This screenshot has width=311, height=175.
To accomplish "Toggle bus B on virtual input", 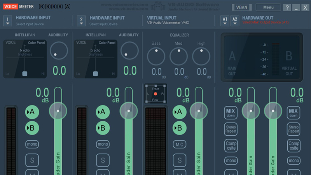I will click(179, 128).
